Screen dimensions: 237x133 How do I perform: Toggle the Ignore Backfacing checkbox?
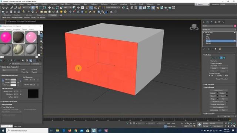coord(210,63)
